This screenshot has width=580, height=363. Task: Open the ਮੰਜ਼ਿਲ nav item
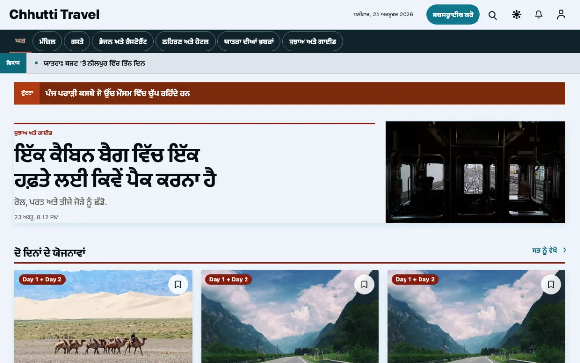coord(47,42)
